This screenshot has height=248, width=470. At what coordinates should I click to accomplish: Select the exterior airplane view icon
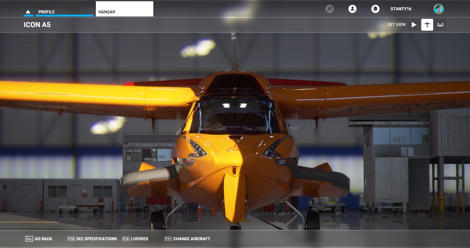(427, 25)
